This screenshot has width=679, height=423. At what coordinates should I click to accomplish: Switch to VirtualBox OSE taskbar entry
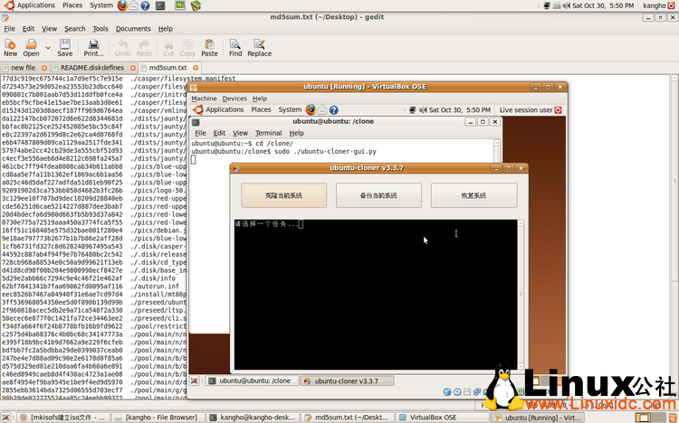(x=443, y=418)
